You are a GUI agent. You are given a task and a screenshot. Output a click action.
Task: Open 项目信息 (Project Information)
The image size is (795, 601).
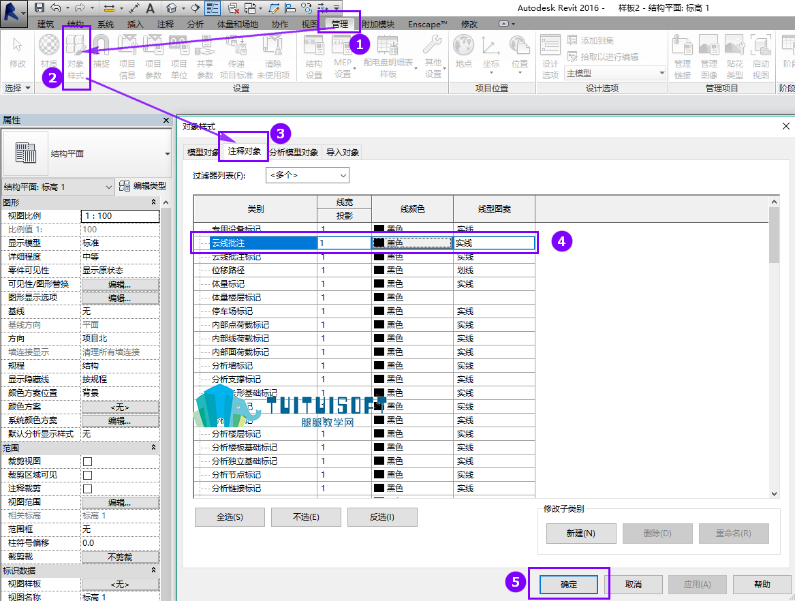[x=127, y=57]
